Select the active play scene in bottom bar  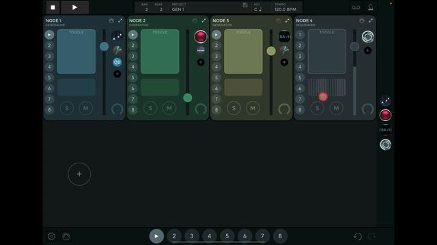coord(156,236)
